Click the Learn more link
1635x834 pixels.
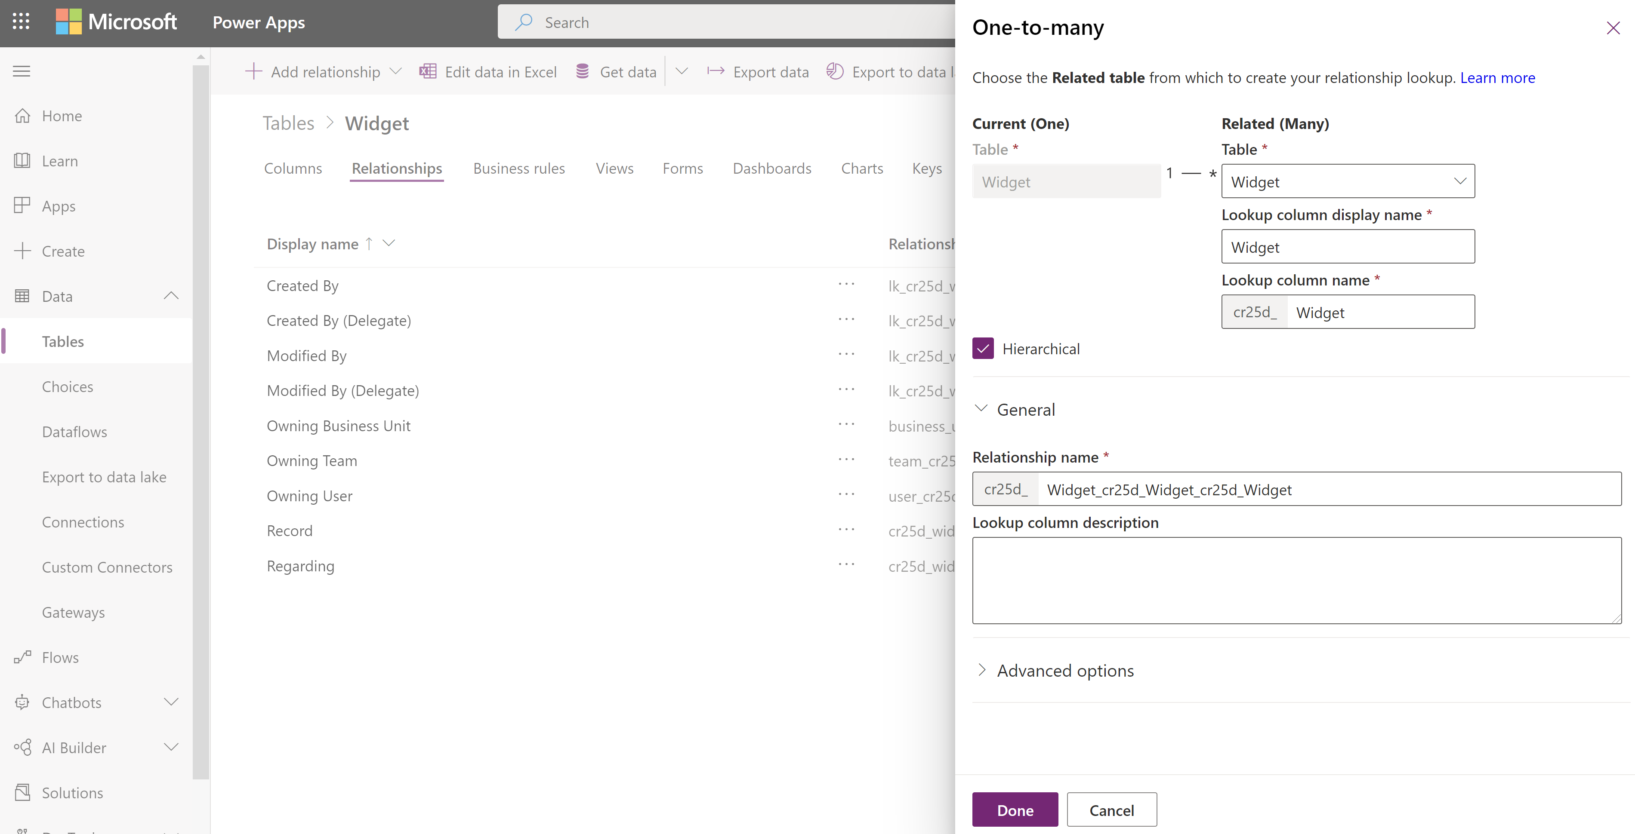tap(1496, 77)
